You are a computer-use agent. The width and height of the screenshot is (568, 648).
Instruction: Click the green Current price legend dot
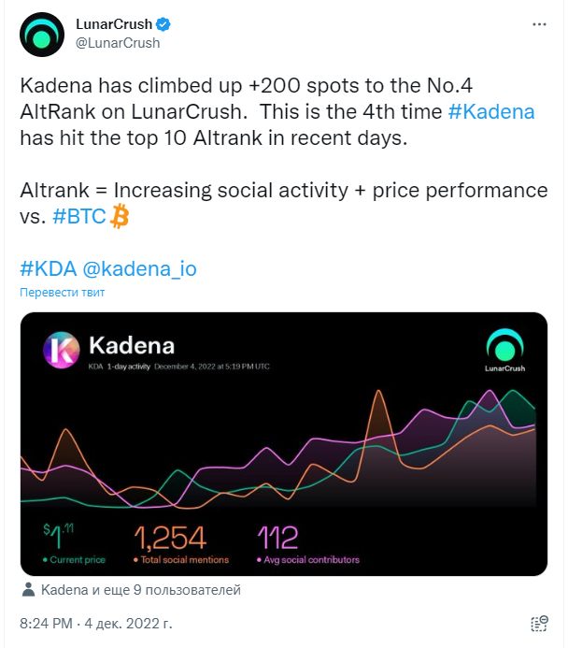[x=45, y=560]
